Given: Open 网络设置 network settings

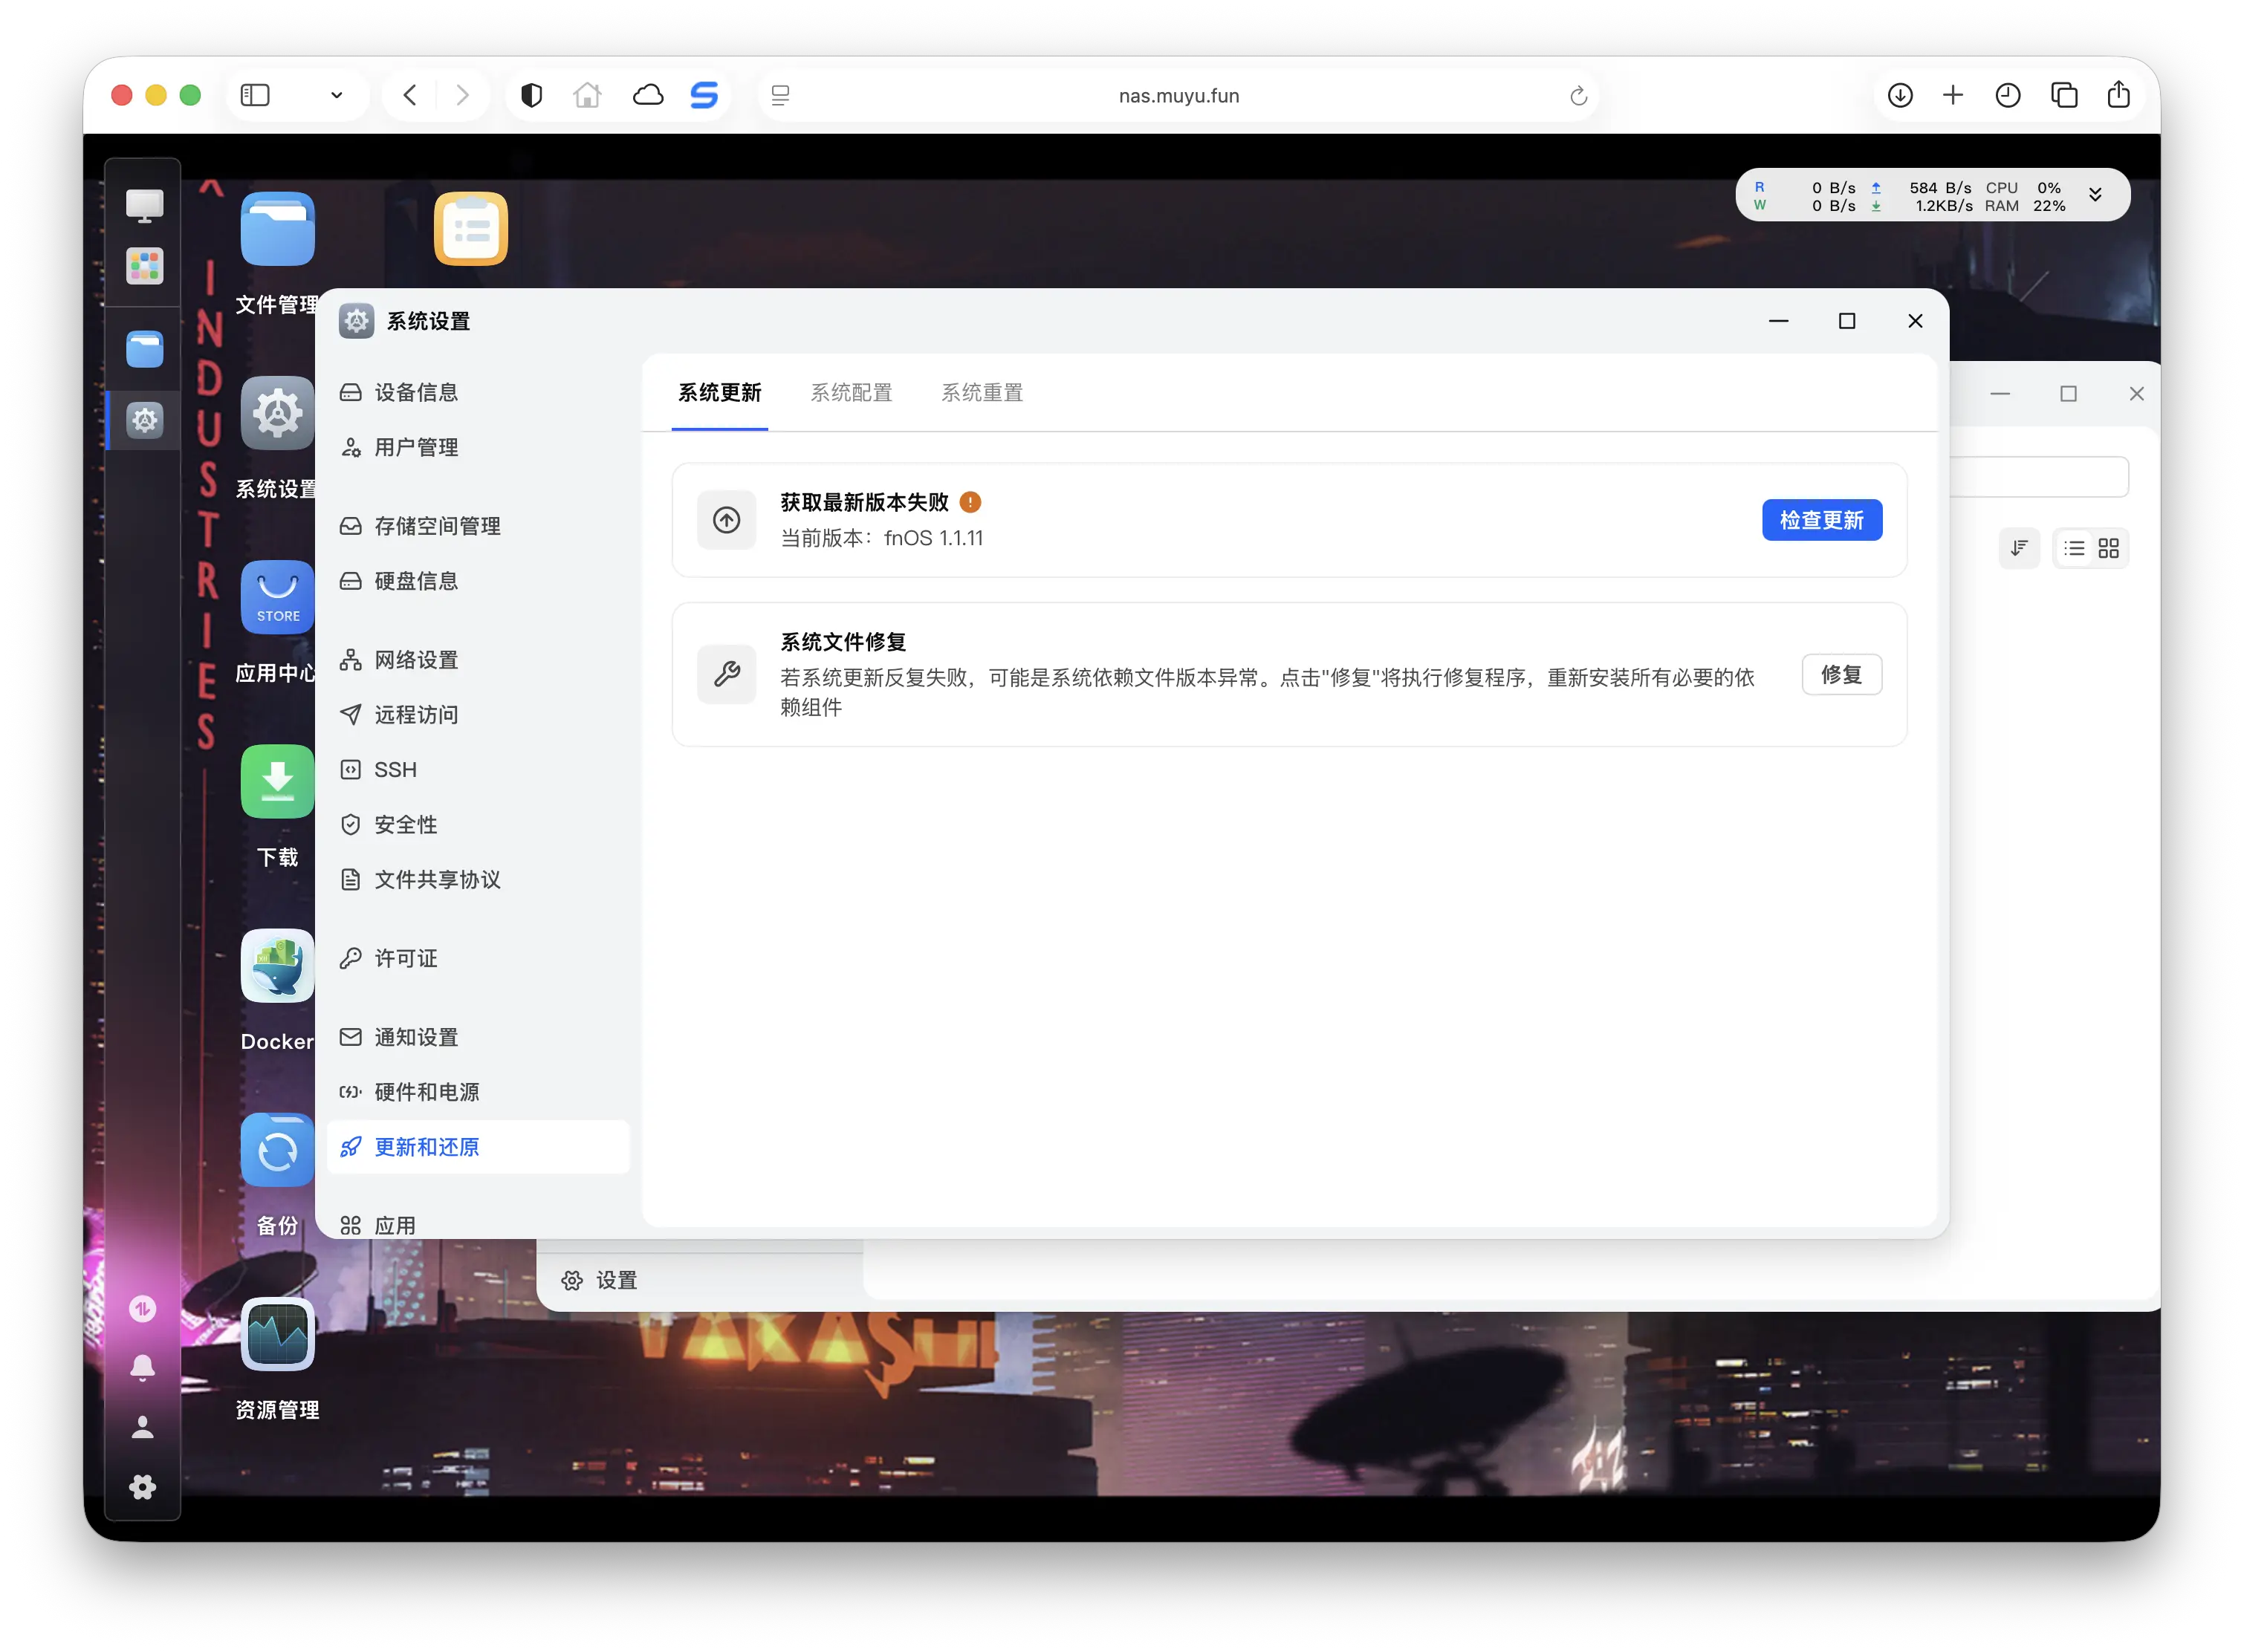Looking at the screenshot, I should [416, 659].
